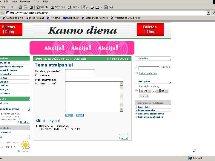The height and width of the screenshot is (161, 215).
Task: Click the Refresh page icon
Action: pos(26,7)
